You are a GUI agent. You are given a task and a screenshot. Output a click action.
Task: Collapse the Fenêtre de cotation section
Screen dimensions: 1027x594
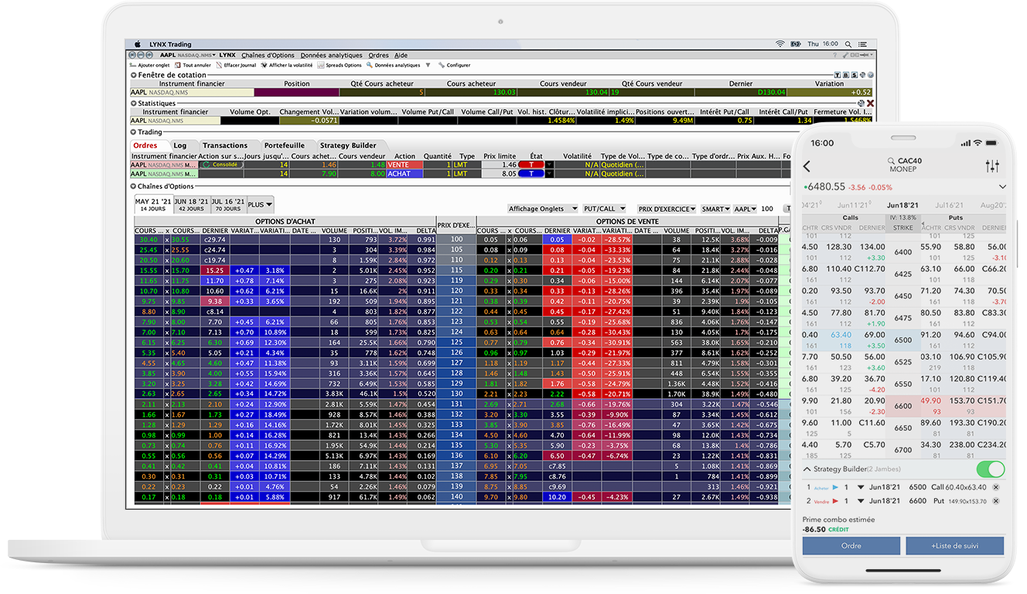133,75
